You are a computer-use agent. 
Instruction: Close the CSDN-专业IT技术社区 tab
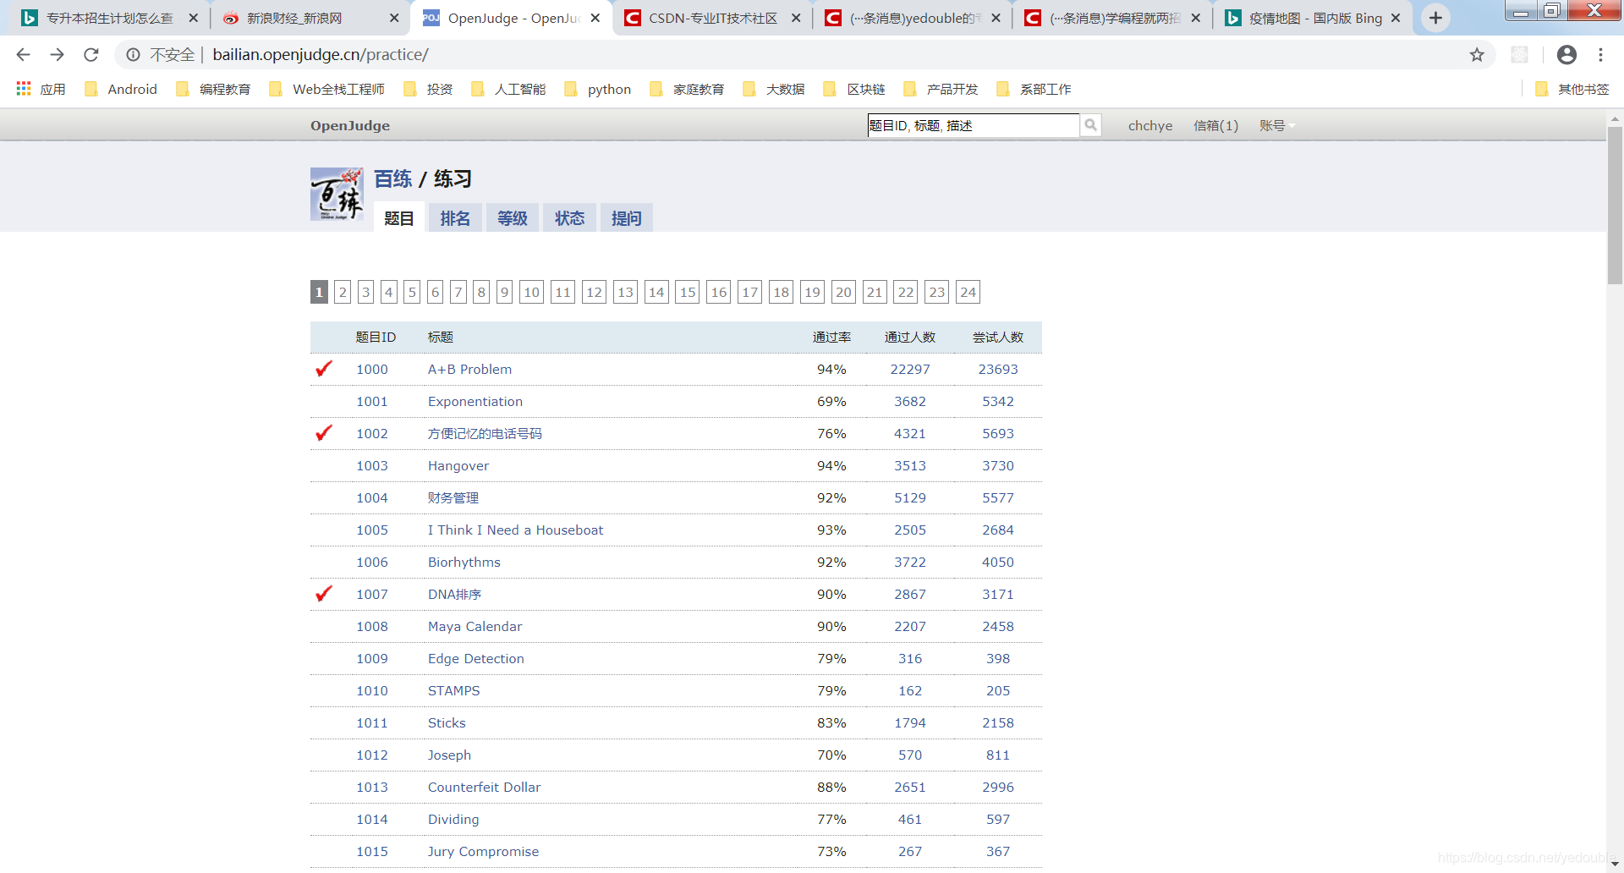point(796,18)
